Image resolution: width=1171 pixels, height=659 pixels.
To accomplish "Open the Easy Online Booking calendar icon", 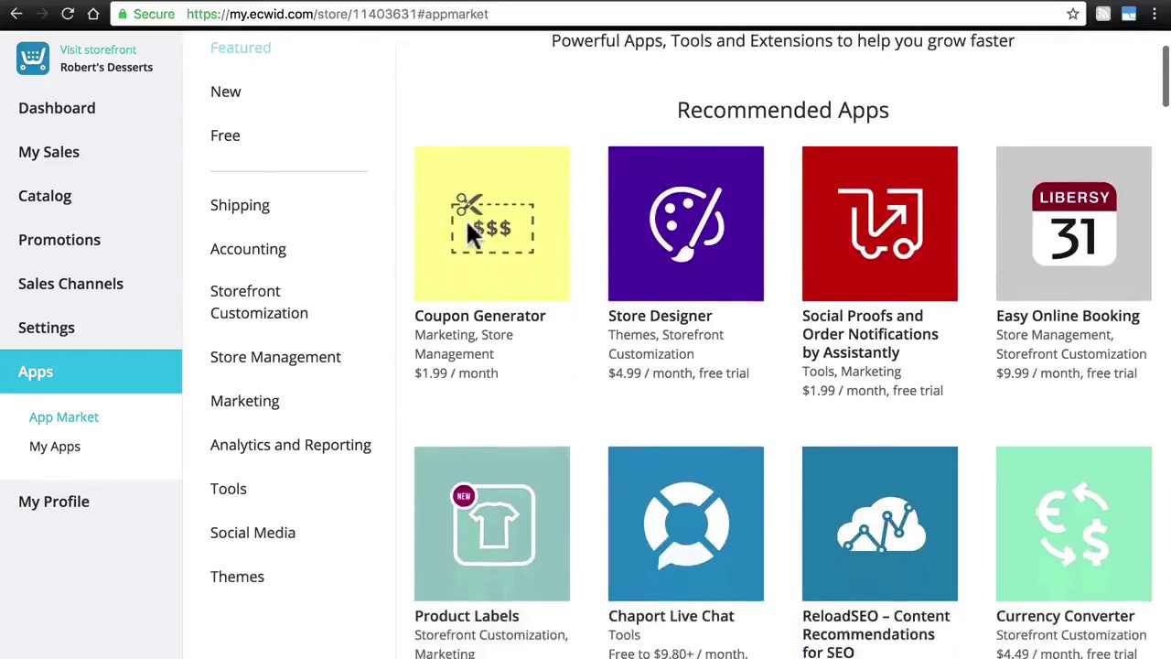I will [1073, 223].
